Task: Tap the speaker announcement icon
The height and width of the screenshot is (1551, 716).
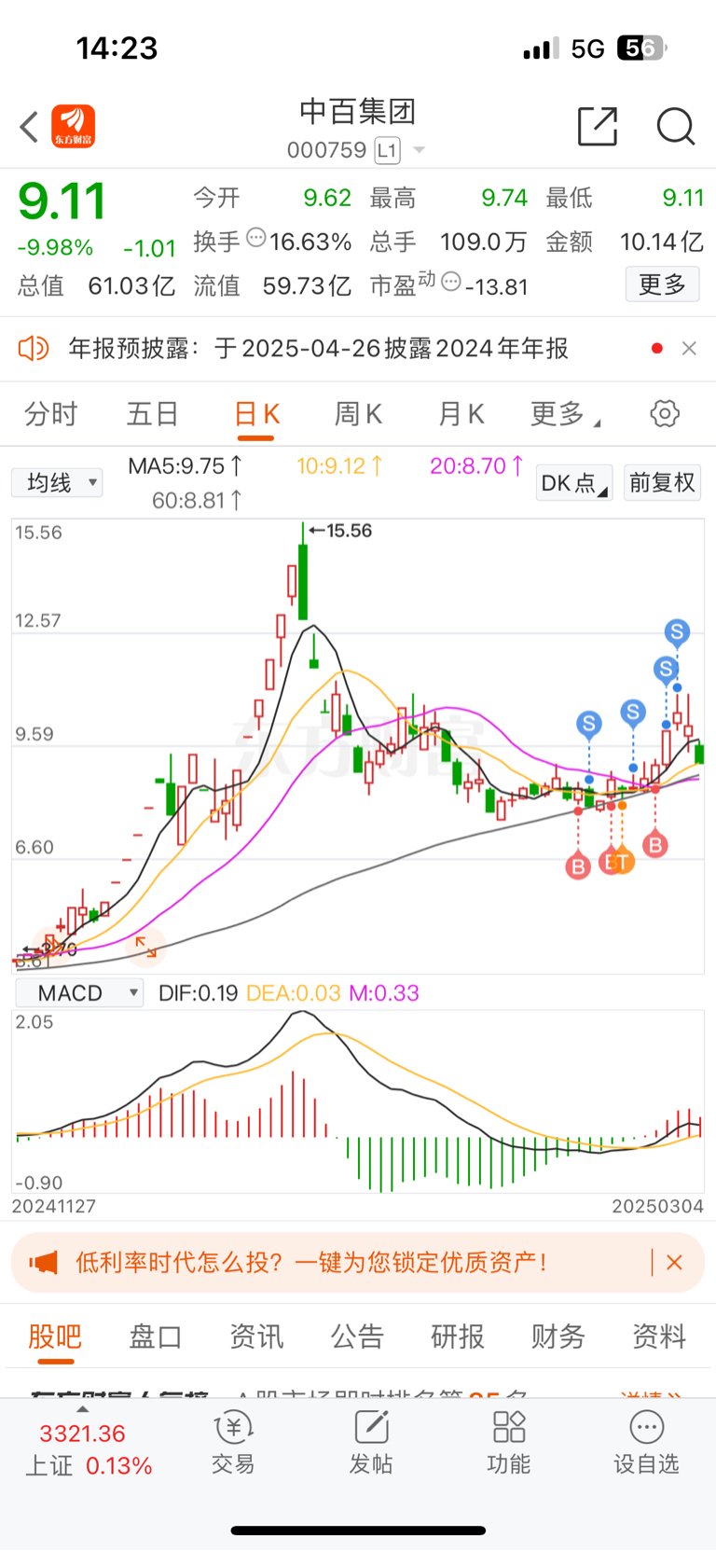Action: point(34,349)
